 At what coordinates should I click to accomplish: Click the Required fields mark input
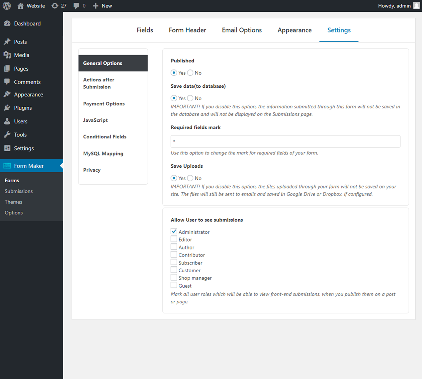pyautogui.click(x=285, y=141)
